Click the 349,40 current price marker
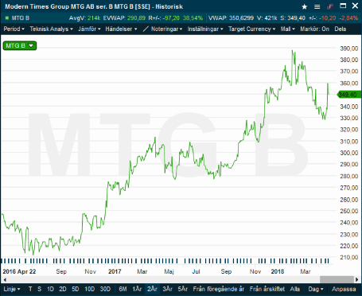 (x=349, y=95)
